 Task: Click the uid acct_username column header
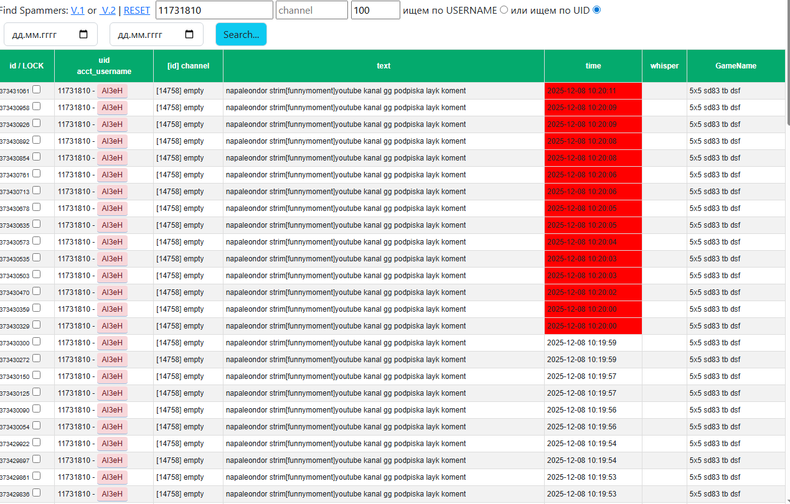(x=104, y=65)
